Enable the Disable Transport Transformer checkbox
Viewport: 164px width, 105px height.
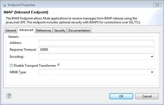(11, 66)
